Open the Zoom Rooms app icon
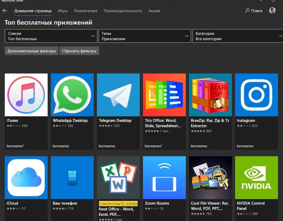Viewport: 283px width, 221px height. click(x=164, y=178)
